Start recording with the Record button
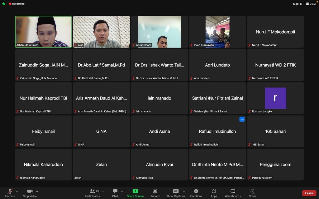The height and width of the screenshot is (199, 319). [155, 191]
